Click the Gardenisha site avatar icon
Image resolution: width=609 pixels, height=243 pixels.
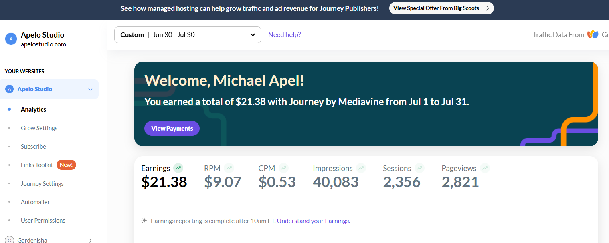[x=9, y=240]
